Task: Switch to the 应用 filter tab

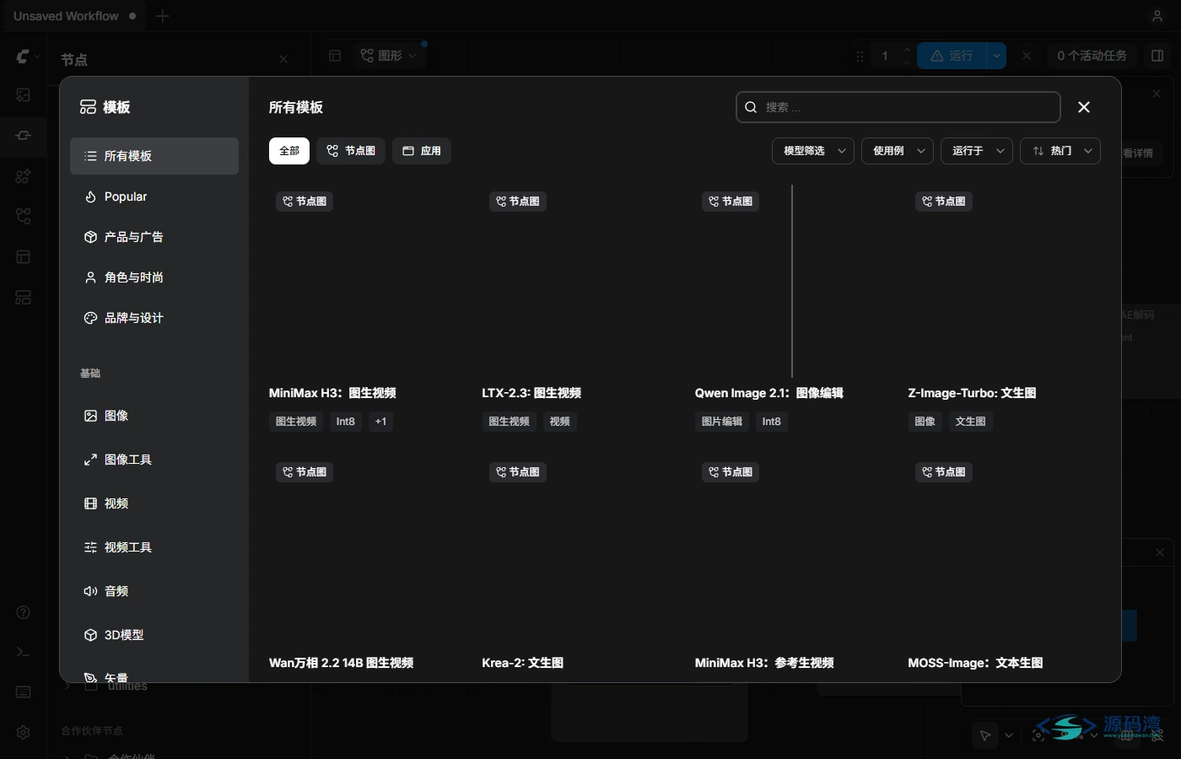Action: (x=422, y=151)
